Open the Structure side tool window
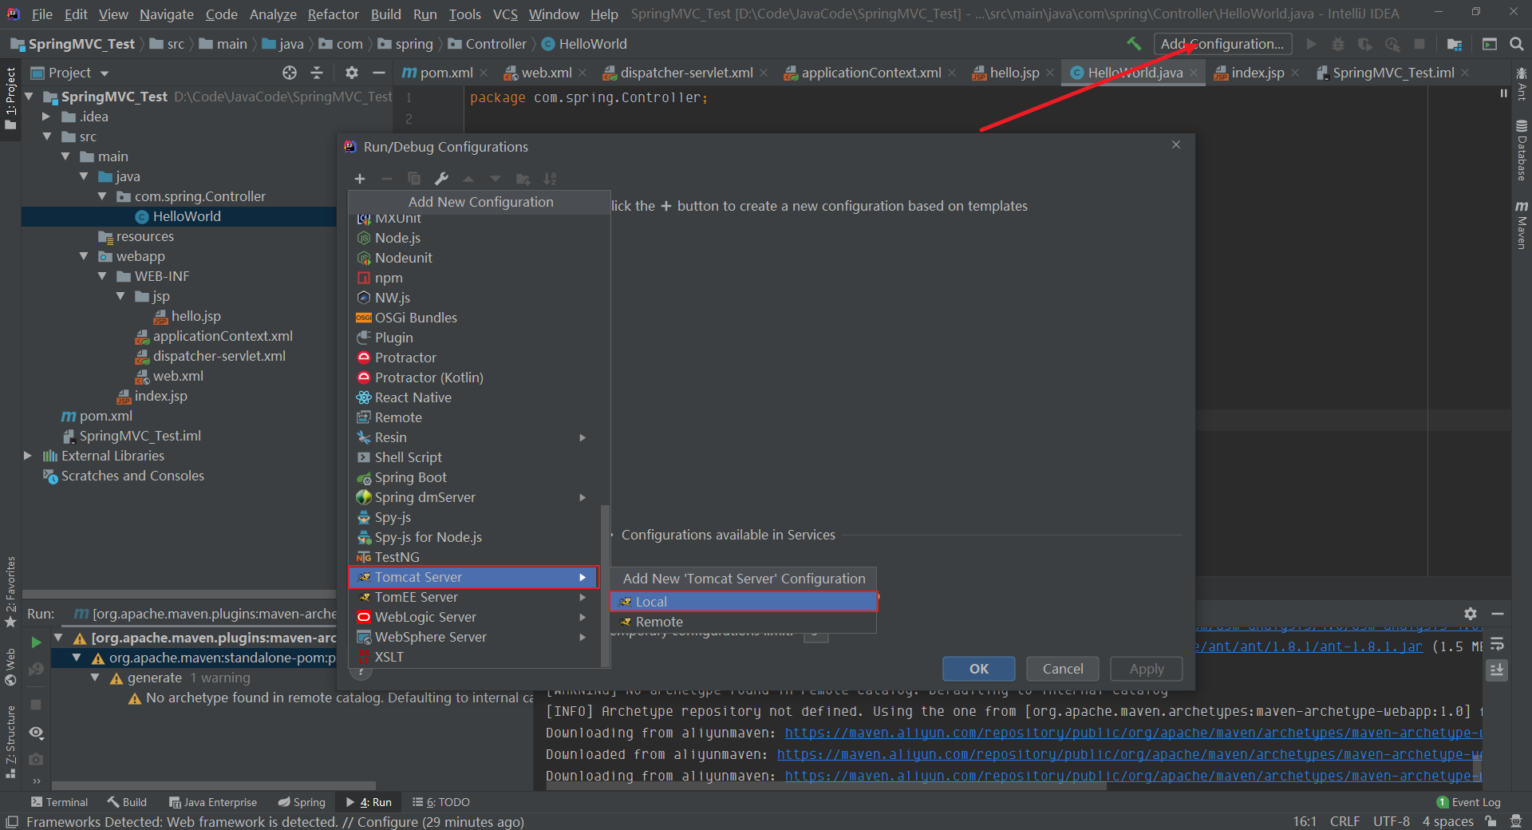The width and height of the screenshot is (1532, 830). (x=10, y=741)
